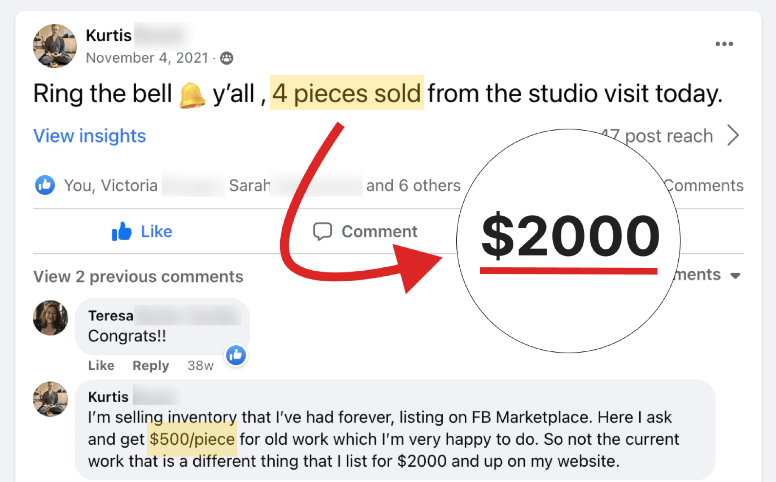Click the blue like reaction icon
Viewport: 776px width, 482px height.
(45, 185)
